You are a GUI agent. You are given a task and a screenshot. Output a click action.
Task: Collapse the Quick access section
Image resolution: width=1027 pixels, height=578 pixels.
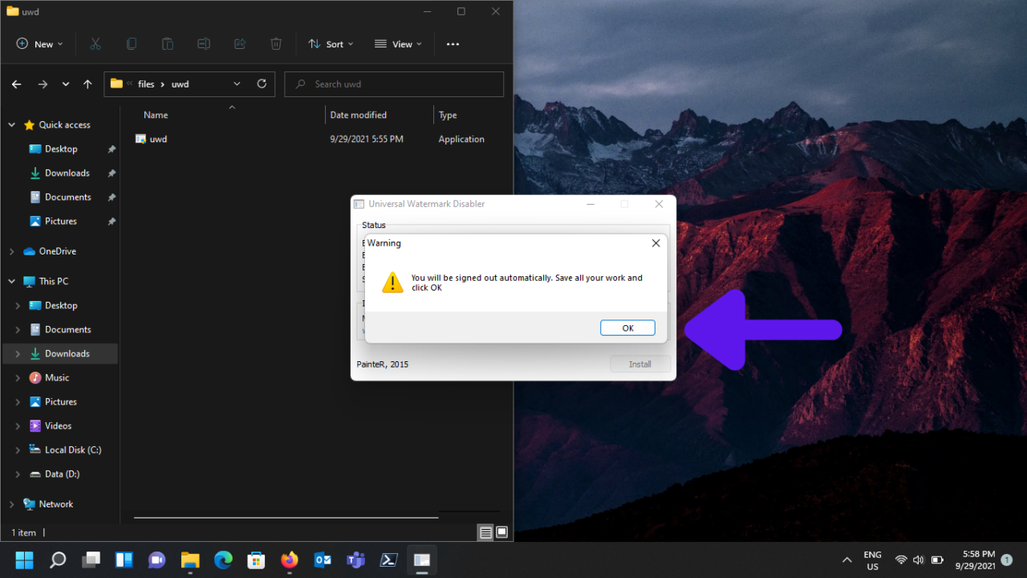(11, 124)
